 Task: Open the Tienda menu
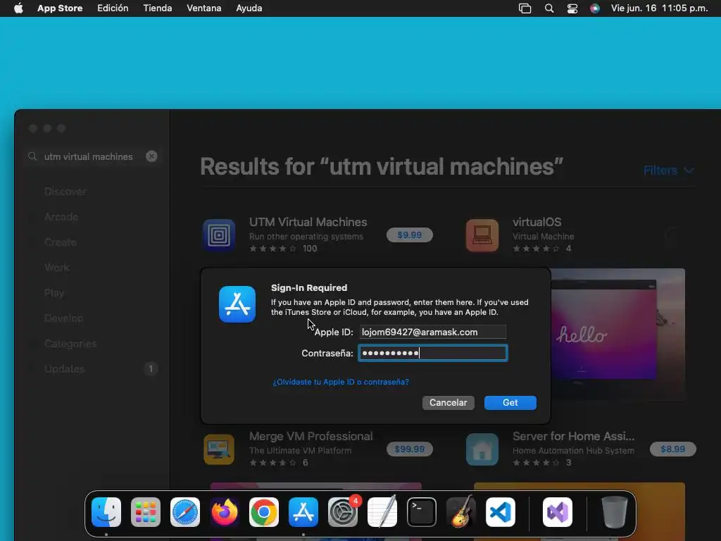[158, 8]
